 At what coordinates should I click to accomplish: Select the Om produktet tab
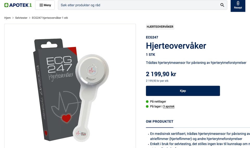[160, 121]
